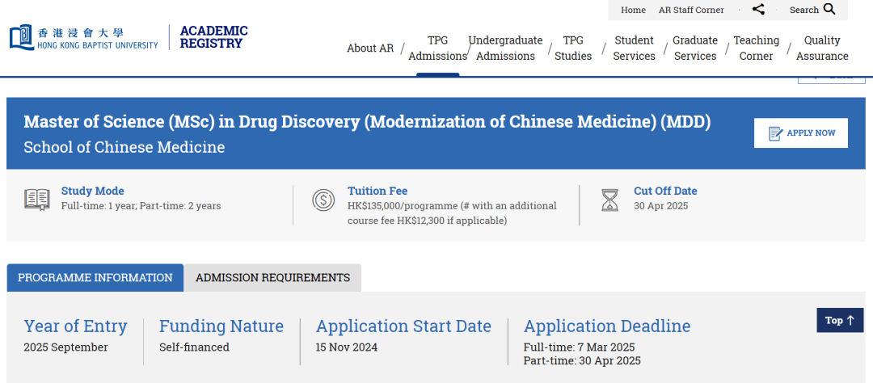Open the Quality Assurance menu
Image resolution: width=873 pixels, height=383 pixels.
tap(822, 48)
